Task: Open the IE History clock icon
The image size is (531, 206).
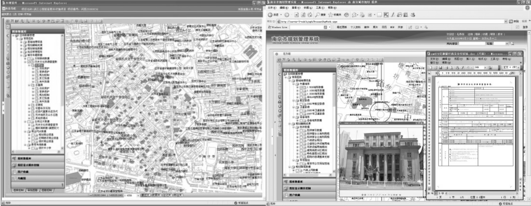Action: coord(347,15)
